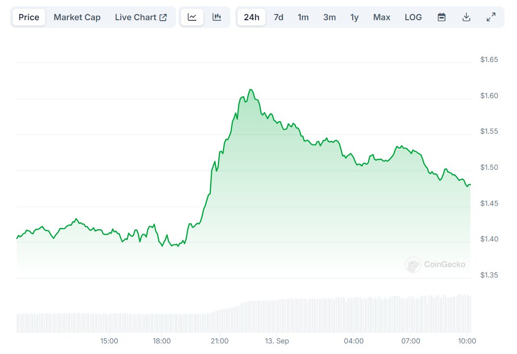517x354 pixels.
Task: Change time range to 7d
Action: pyautogui.click(x=278, y=17)
